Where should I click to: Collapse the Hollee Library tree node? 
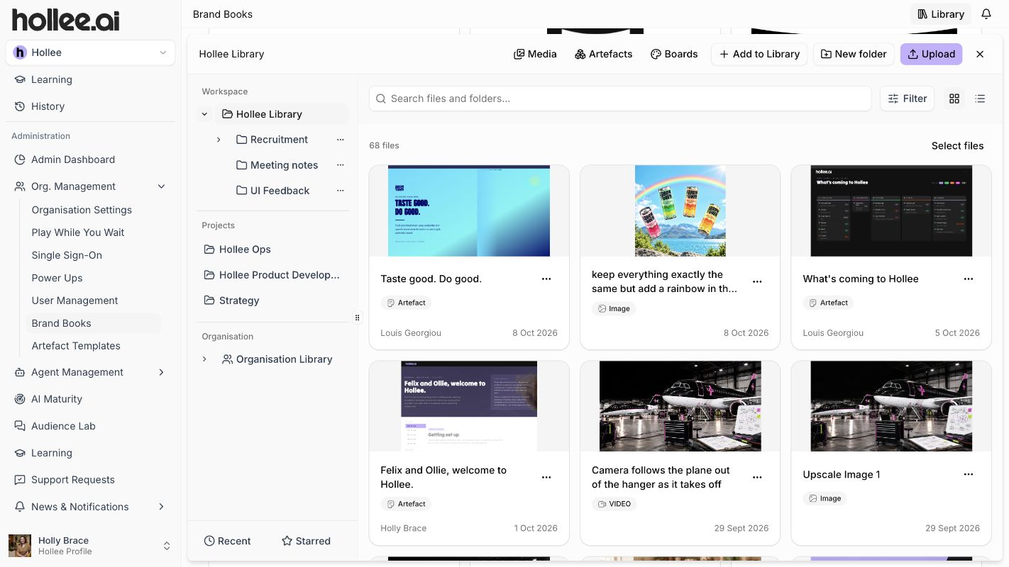click(205, 114)
